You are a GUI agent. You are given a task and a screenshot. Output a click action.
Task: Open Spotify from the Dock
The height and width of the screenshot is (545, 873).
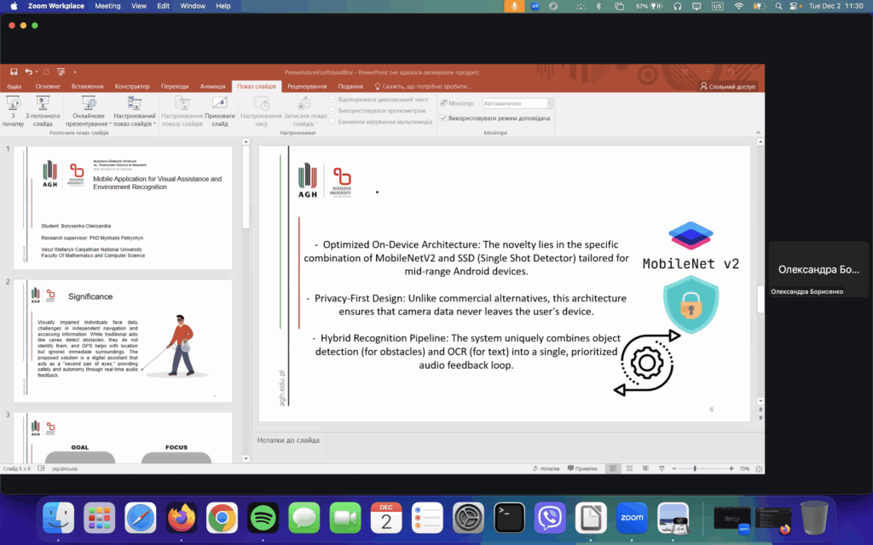coord(263,518)
